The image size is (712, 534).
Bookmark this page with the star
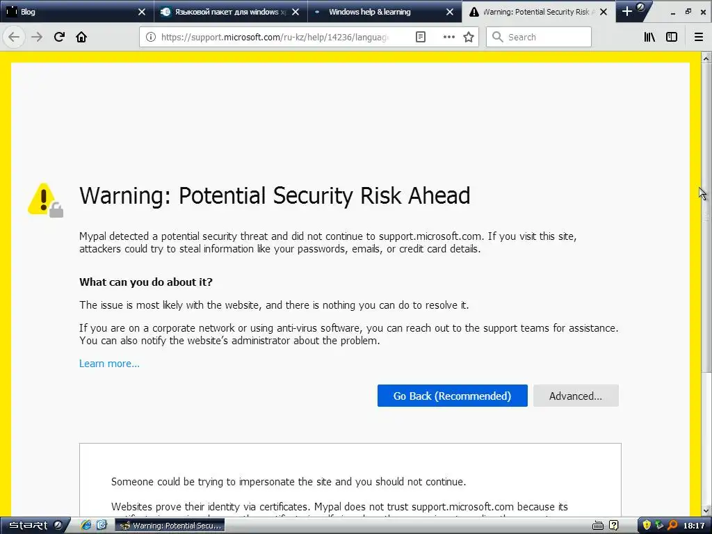[x=469, y=37]
